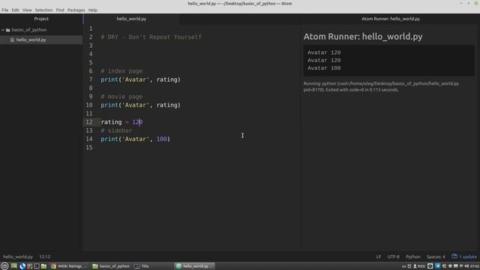Viewport: 480px width, 270px height.
Task: Open the Python grammar selector
Action: [413, 256]
